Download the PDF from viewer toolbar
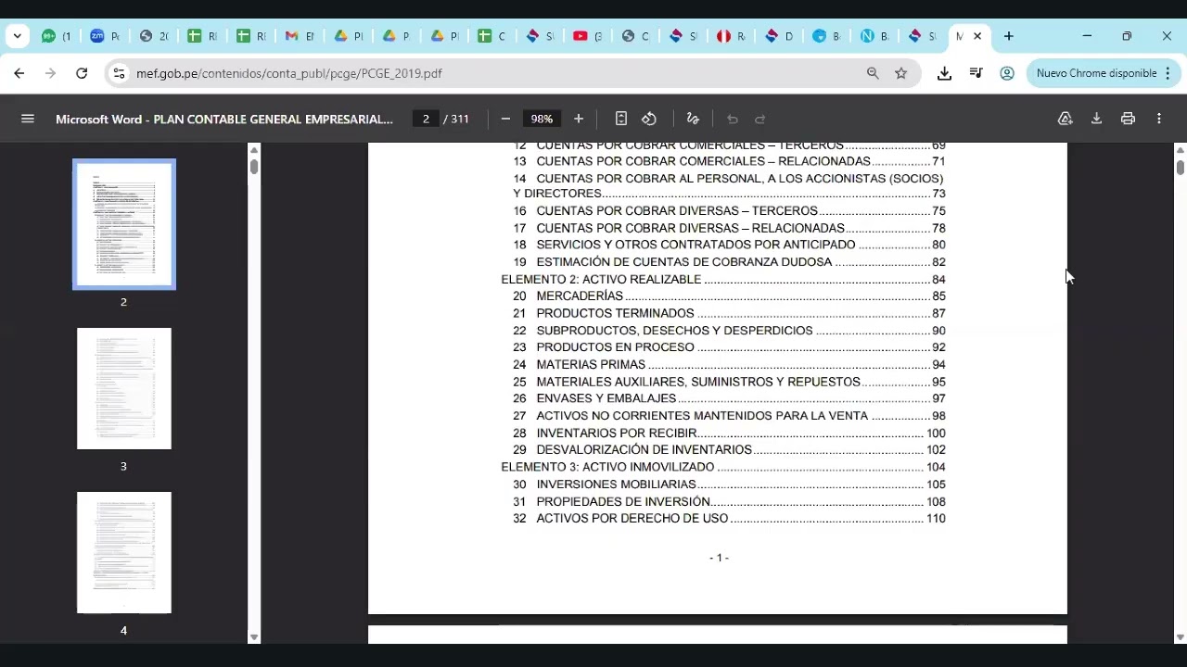Screen dimensions: 1187x667 (x=1096, y=119)
